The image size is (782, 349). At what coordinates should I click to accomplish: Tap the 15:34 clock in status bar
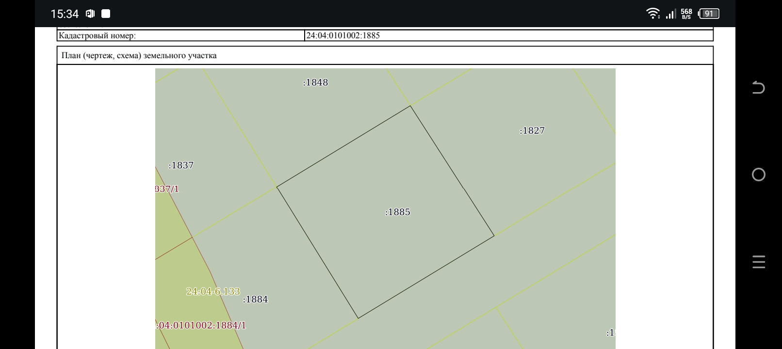tap(65, 14)
